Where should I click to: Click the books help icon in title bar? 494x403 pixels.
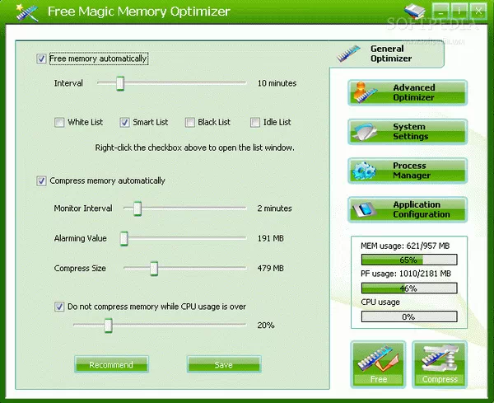415,12
